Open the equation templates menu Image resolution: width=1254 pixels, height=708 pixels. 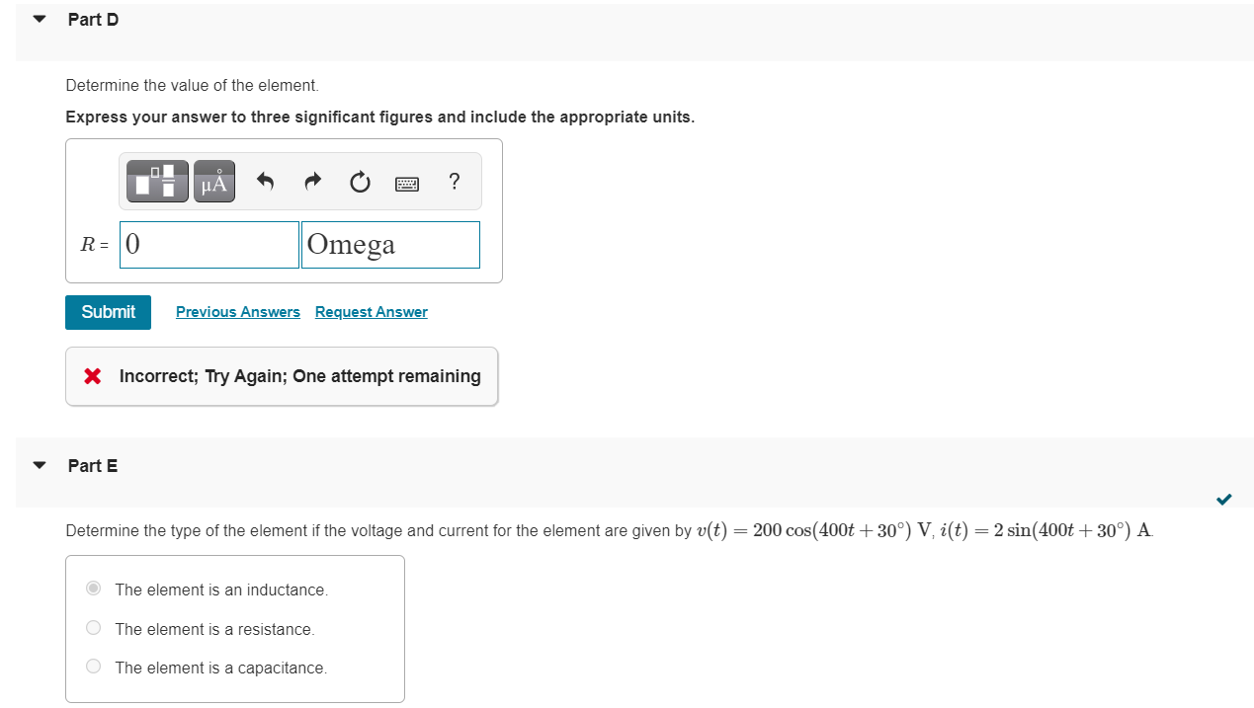pos(156,181)
